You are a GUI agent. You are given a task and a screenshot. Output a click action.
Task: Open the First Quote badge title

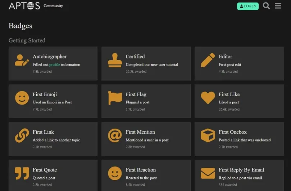pyautogui.click(x=45, y=170)
